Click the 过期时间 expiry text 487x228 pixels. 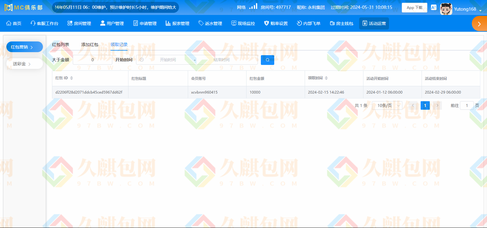(362, 7)
